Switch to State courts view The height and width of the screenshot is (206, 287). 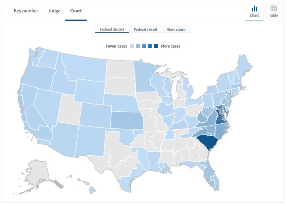176,29
